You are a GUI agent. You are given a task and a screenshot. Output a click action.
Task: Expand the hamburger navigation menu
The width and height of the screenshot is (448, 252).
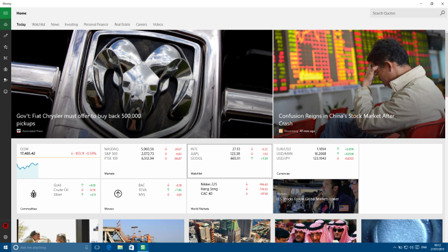[6, 13]
